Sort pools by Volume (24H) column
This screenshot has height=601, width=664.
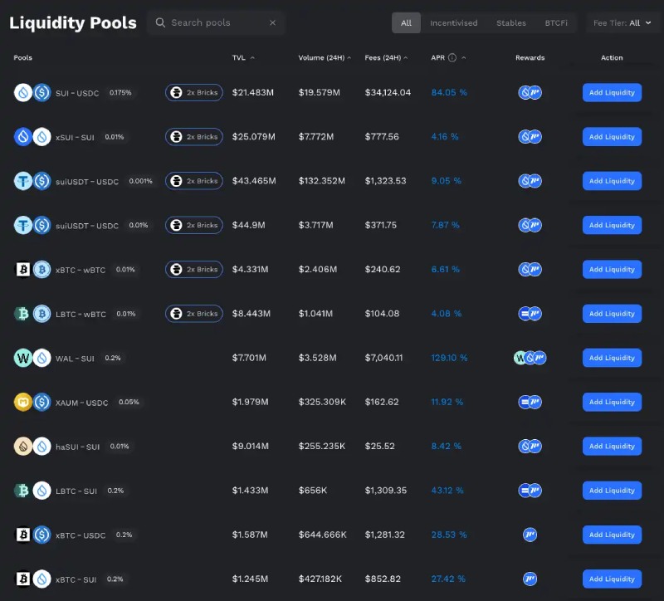[x=324, y=58]
